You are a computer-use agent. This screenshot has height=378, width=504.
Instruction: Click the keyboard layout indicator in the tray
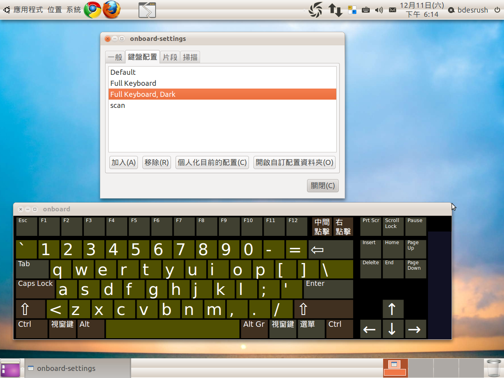click(x=352, y=10)
